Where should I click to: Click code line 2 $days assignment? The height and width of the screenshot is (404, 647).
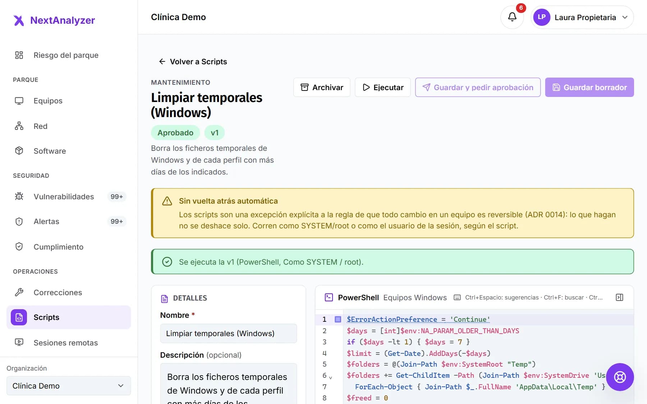[433, 331]
